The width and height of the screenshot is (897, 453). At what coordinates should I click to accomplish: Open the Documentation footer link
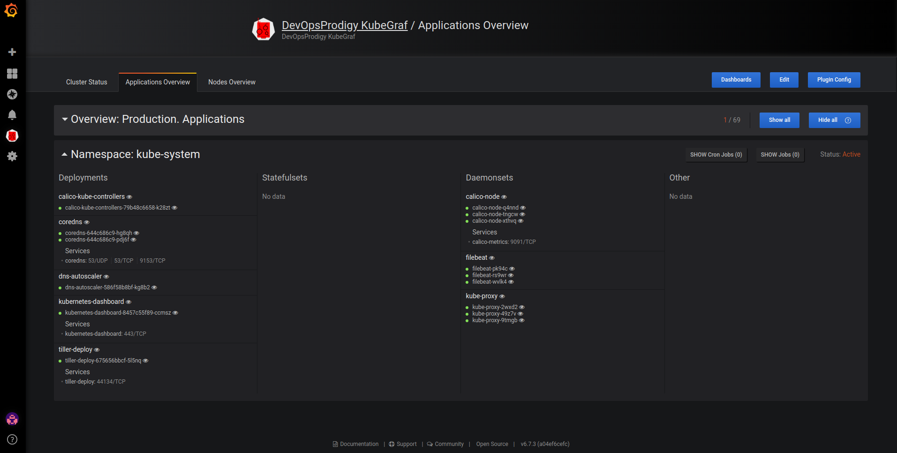[356, 444]
